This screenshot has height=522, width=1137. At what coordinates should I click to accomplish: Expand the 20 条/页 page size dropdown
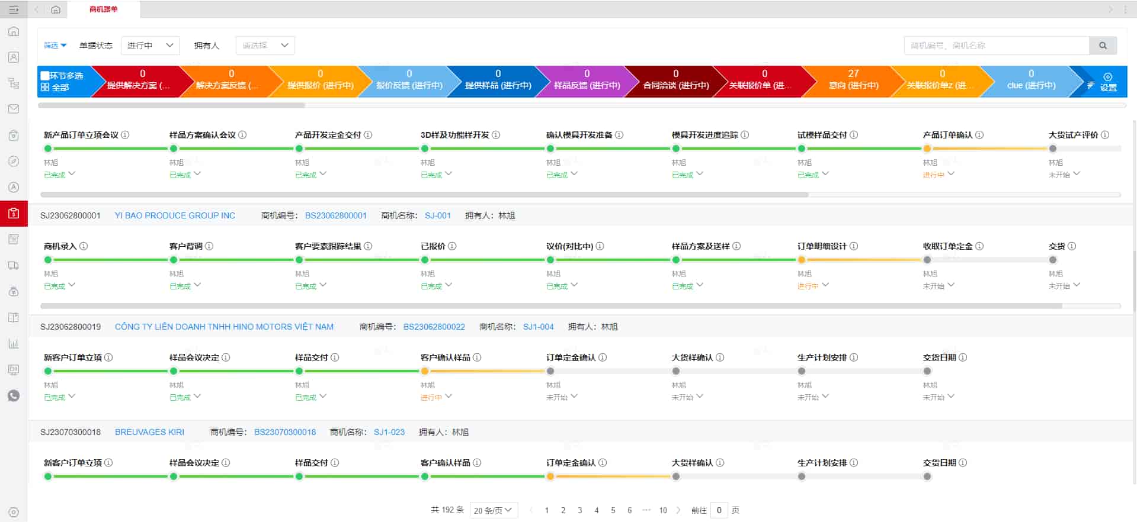pos(493,510)
